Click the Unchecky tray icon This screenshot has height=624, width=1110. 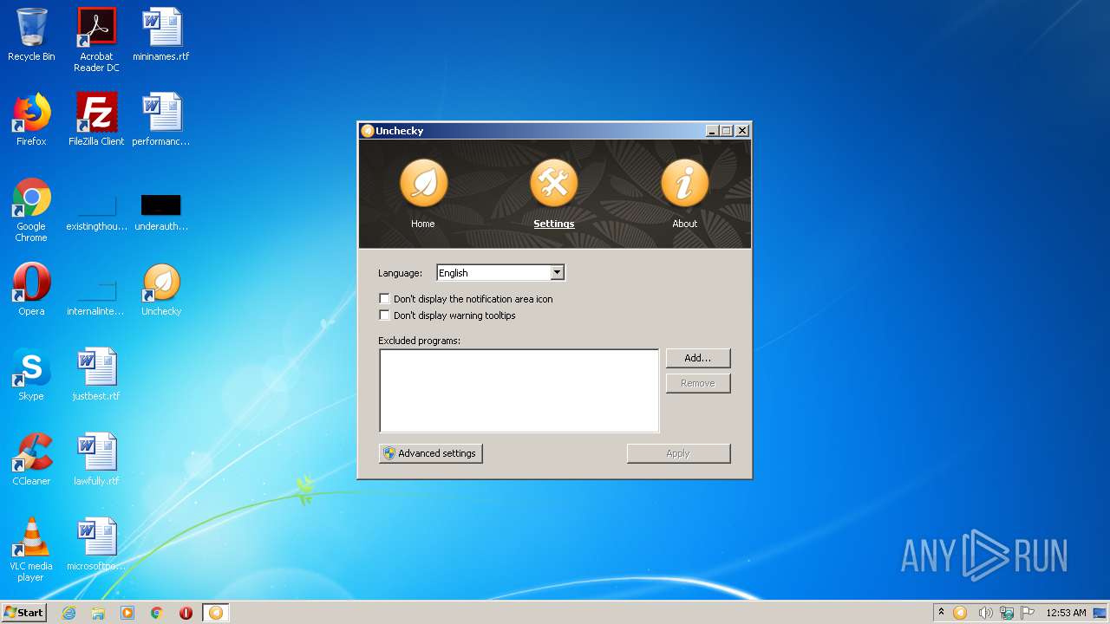point(960,613)
